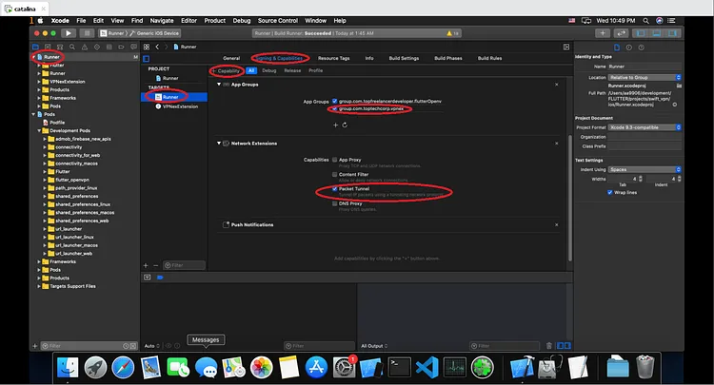The width and height of the screenshot is (714, 385).
Task: Open Terminal from the dock
Action: click(x=399, y=367)
